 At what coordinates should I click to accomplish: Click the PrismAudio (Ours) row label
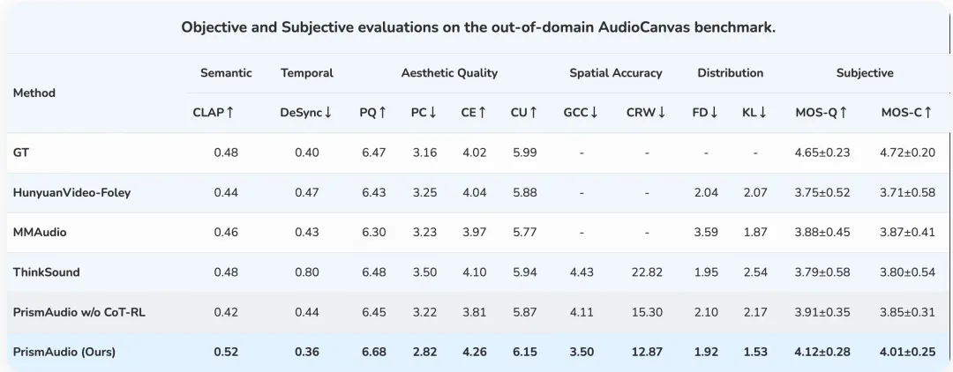click(x=64, y=352)
